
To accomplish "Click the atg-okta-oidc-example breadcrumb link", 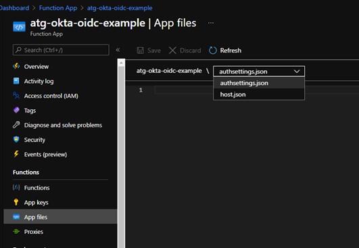I will click(120, 8).
